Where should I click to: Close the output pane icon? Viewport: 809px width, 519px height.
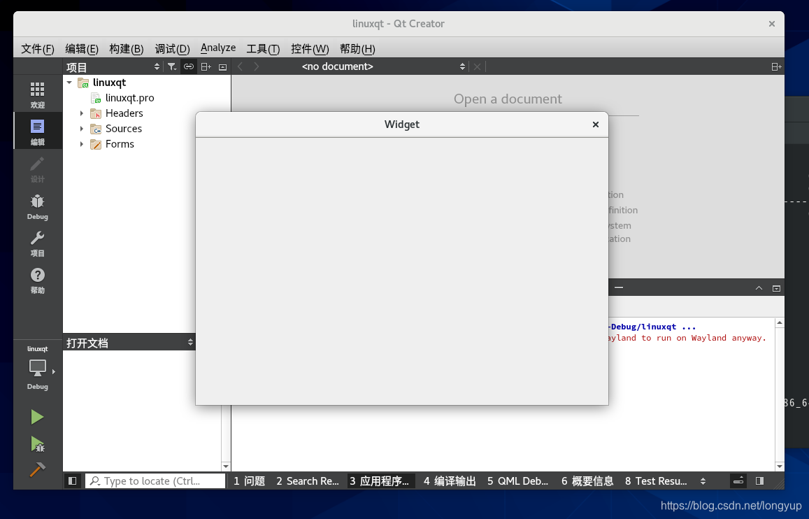click(776, 288)
